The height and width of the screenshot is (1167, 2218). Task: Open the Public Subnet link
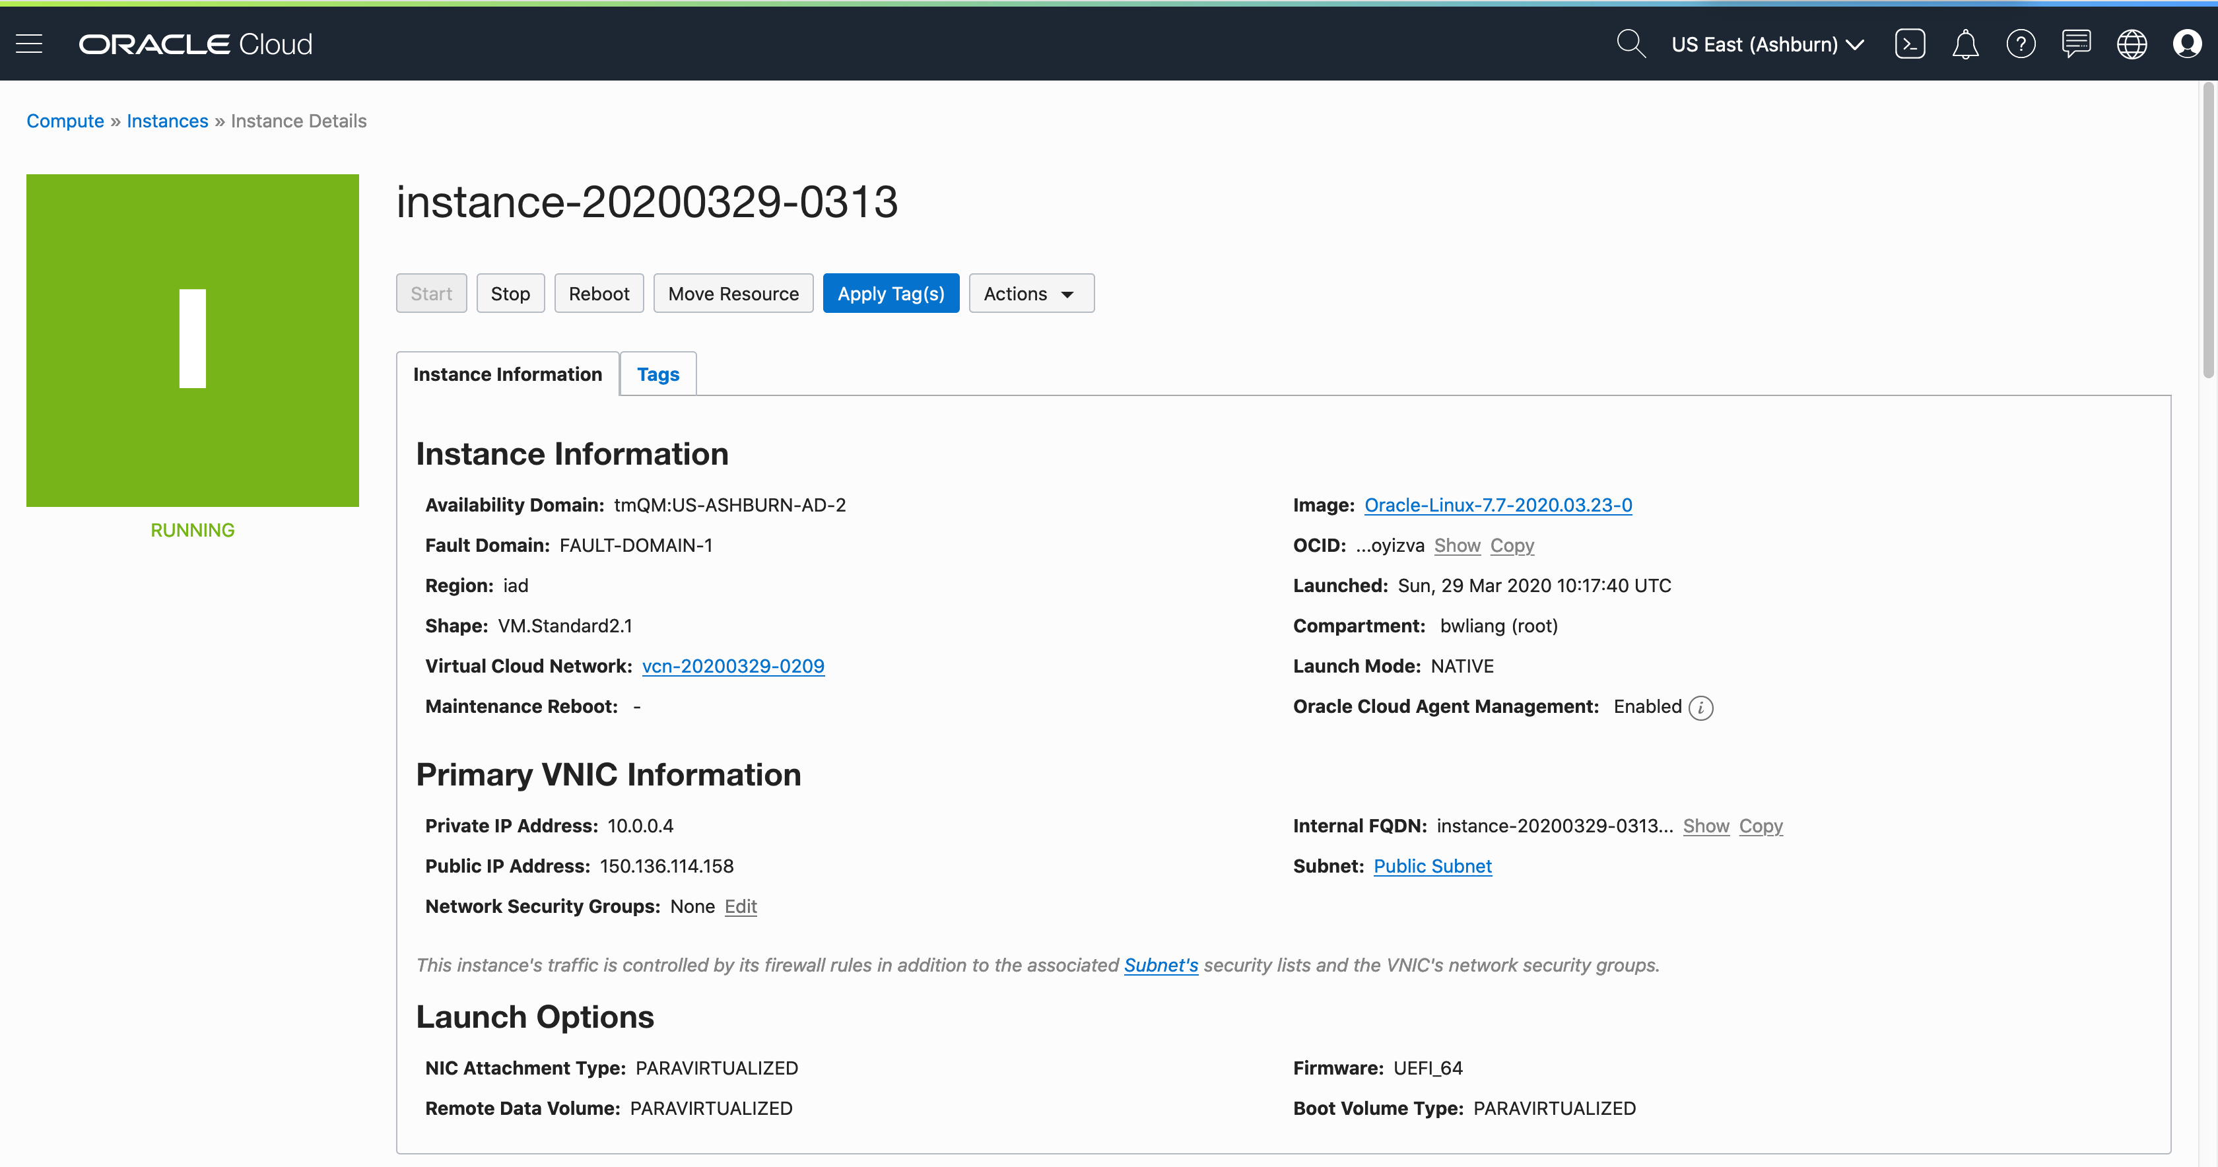(1432, 867)
